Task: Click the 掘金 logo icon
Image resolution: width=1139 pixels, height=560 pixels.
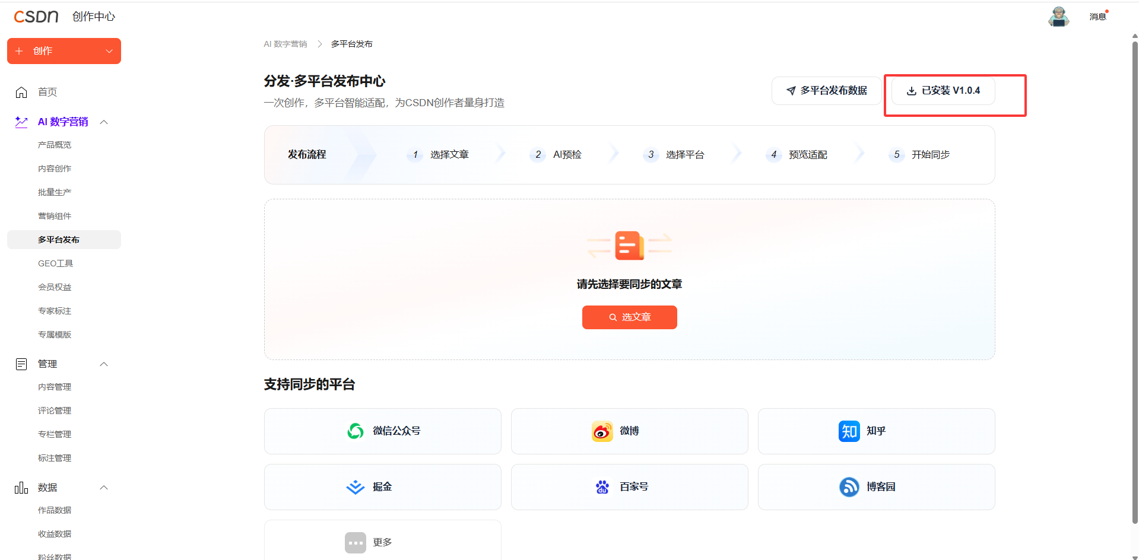Action: pos(356,487)
